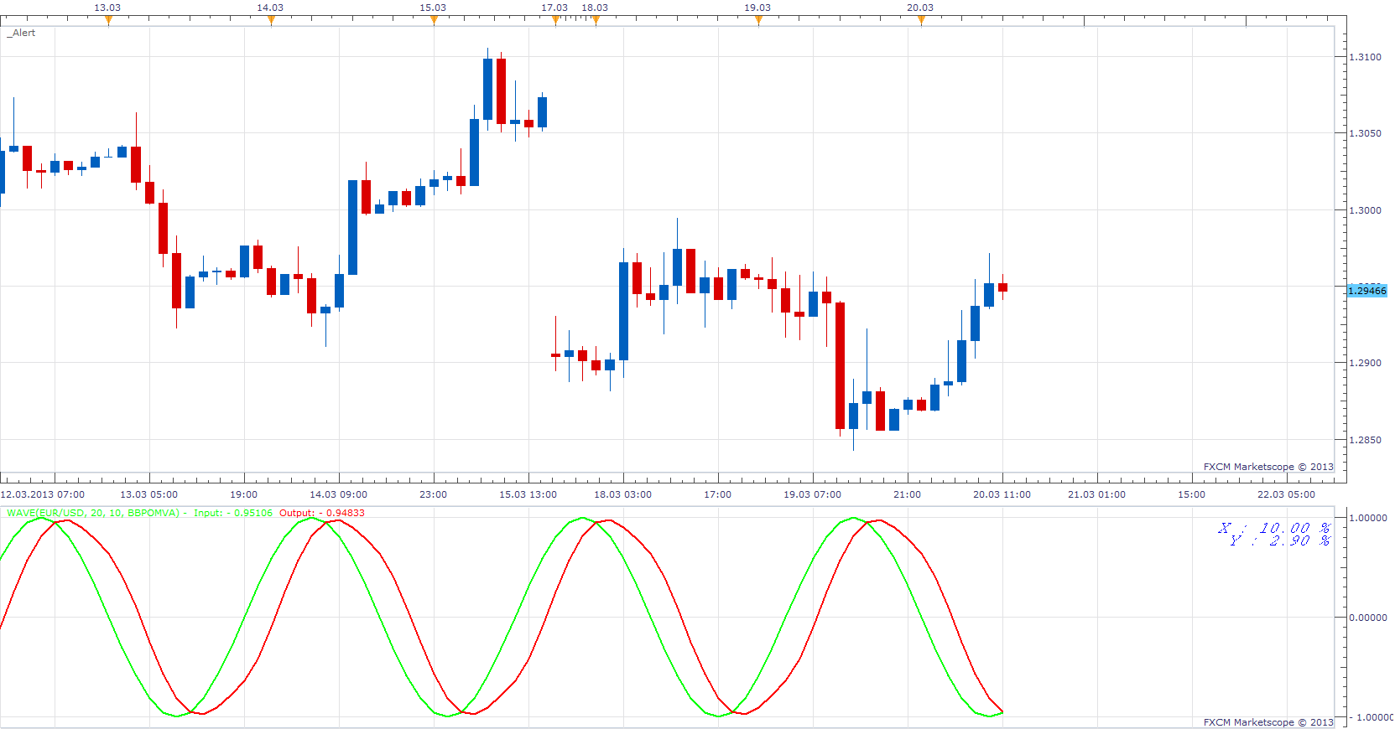The height and width of the screenshot is (729, 1395).
Task: Click the orange day marker under 18.03
Action: click(x=596, y=21)
